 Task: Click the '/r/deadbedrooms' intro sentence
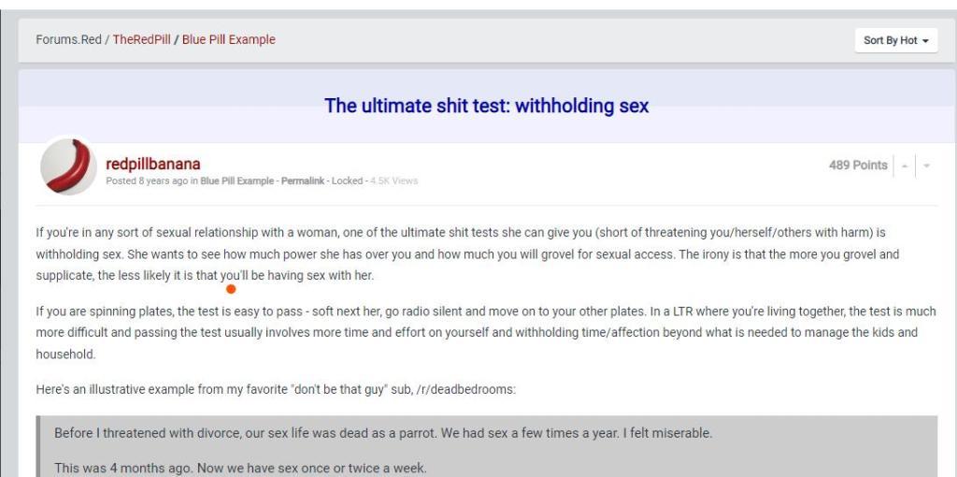click(275, 389)
